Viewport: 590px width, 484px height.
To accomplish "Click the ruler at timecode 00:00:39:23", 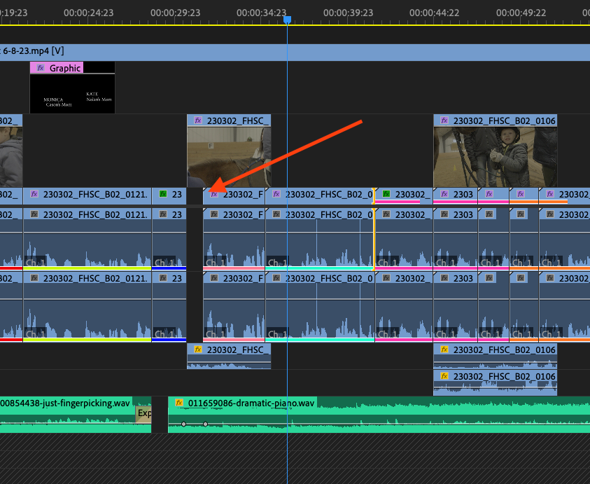I will pyautogui.click(x=348, y=13).
